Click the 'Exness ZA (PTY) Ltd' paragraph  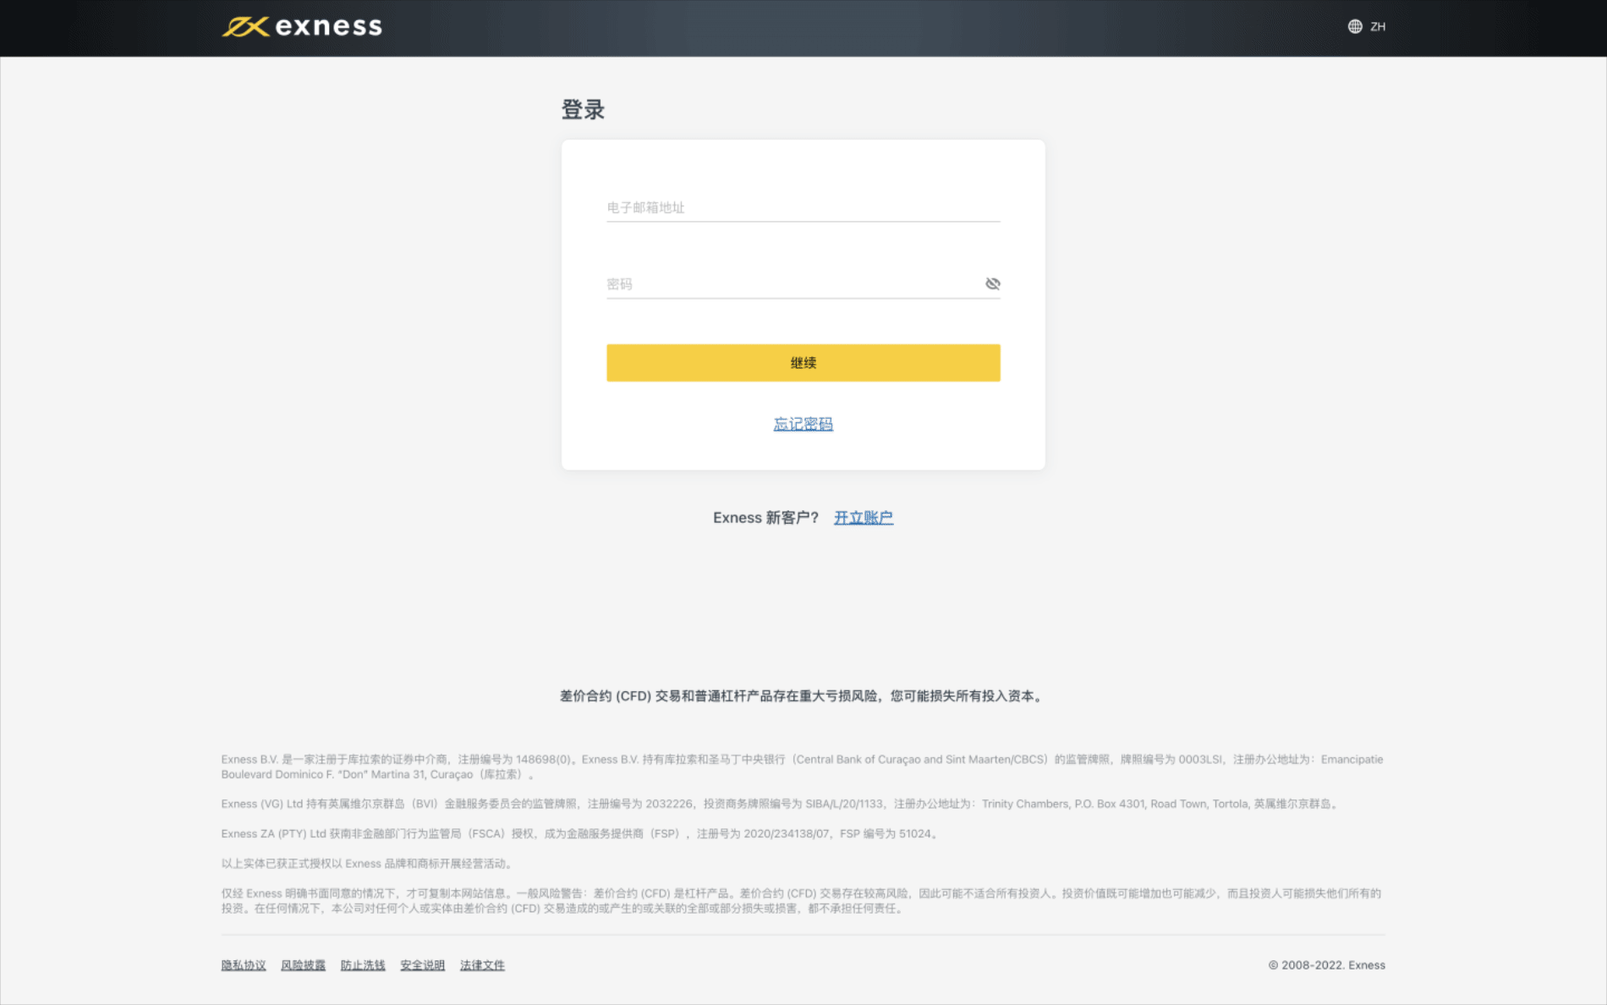[x=580, y=833]
